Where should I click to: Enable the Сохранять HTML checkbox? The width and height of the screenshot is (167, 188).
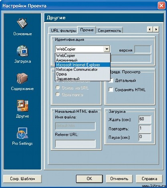click(x=111, y=90)
